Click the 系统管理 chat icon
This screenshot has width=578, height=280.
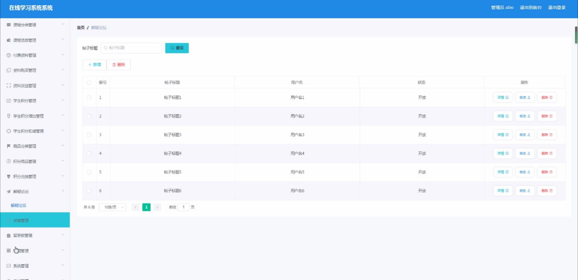8,266
